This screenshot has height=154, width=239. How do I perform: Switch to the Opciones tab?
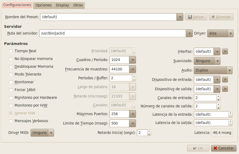(44, 5)
